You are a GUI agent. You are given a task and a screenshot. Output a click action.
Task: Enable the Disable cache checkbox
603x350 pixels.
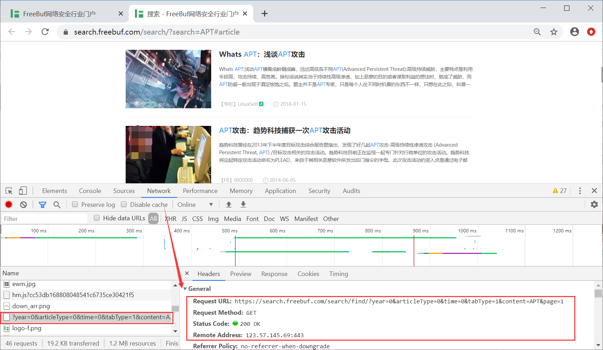(x=124, y=204)
